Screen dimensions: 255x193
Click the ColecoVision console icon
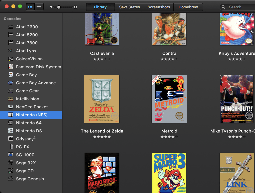coord(11,59)
